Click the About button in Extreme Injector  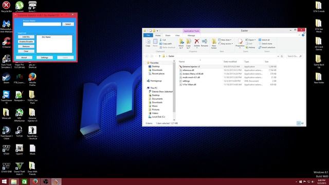click(x=24, y=58)
